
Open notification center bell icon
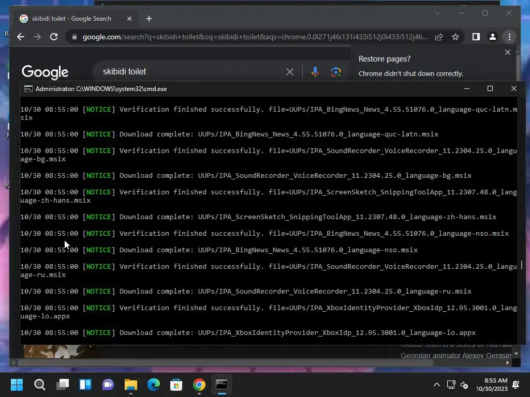tap(516, 385)
